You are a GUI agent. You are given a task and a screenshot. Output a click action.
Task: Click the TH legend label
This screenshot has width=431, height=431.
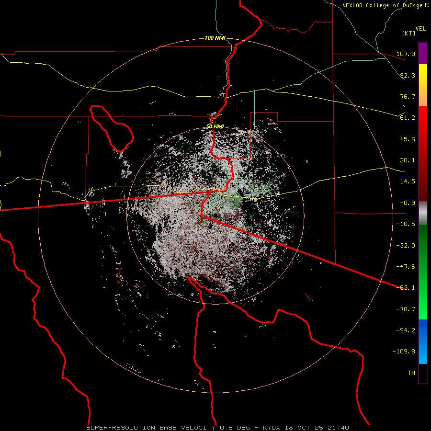411,373
